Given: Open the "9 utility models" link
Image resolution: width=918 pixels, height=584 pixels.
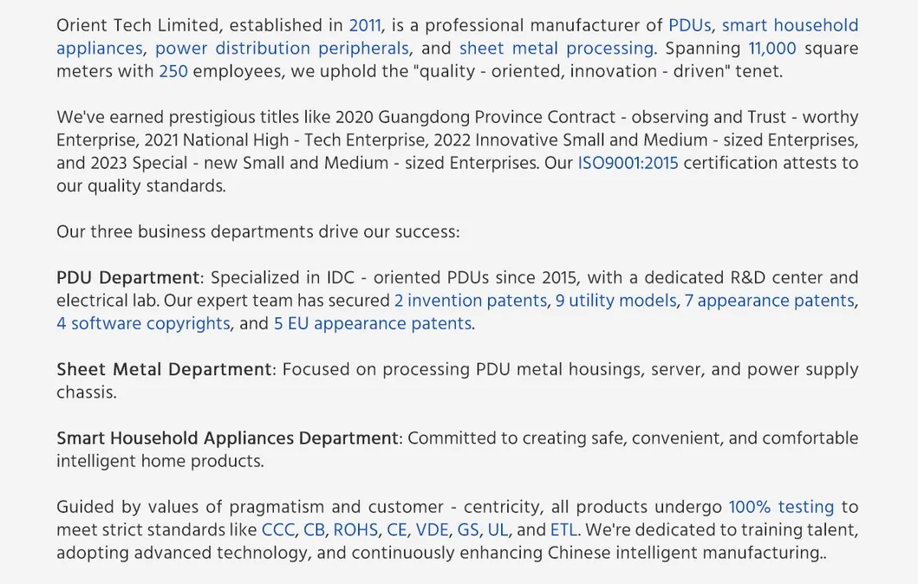Looking at the screenshot, I should click(x=615, y=301).
